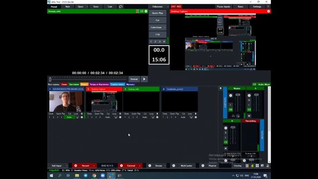Open Desktop Capture output settings gear
Image resolution: width=318 pixels, height=179 pixels.
[x=268, y=11]
